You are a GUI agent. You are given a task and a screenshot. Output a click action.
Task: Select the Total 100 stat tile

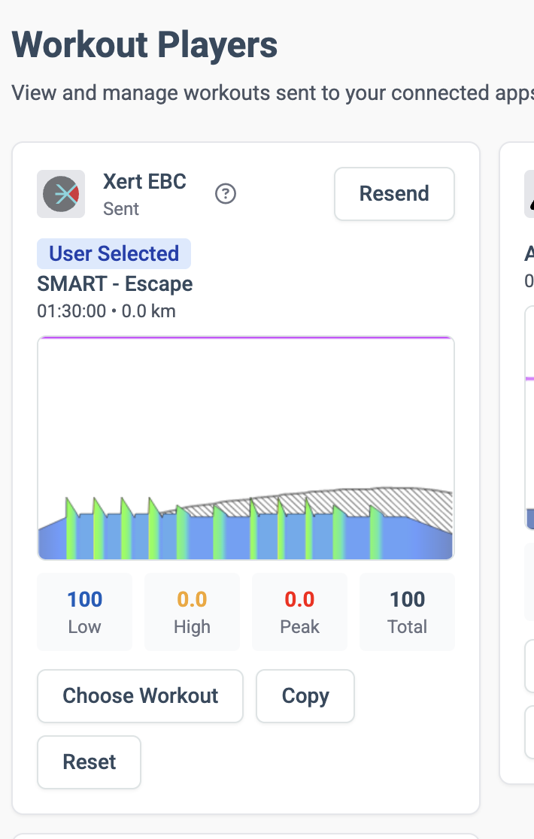click(x=407, y=612)
